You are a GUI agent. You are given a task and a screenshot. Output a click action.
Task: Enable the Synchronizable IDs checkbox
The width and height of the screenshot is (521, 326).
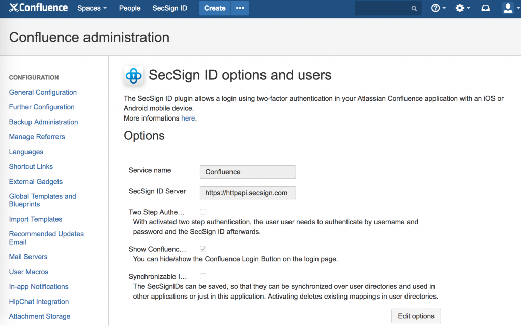point(203,276)
